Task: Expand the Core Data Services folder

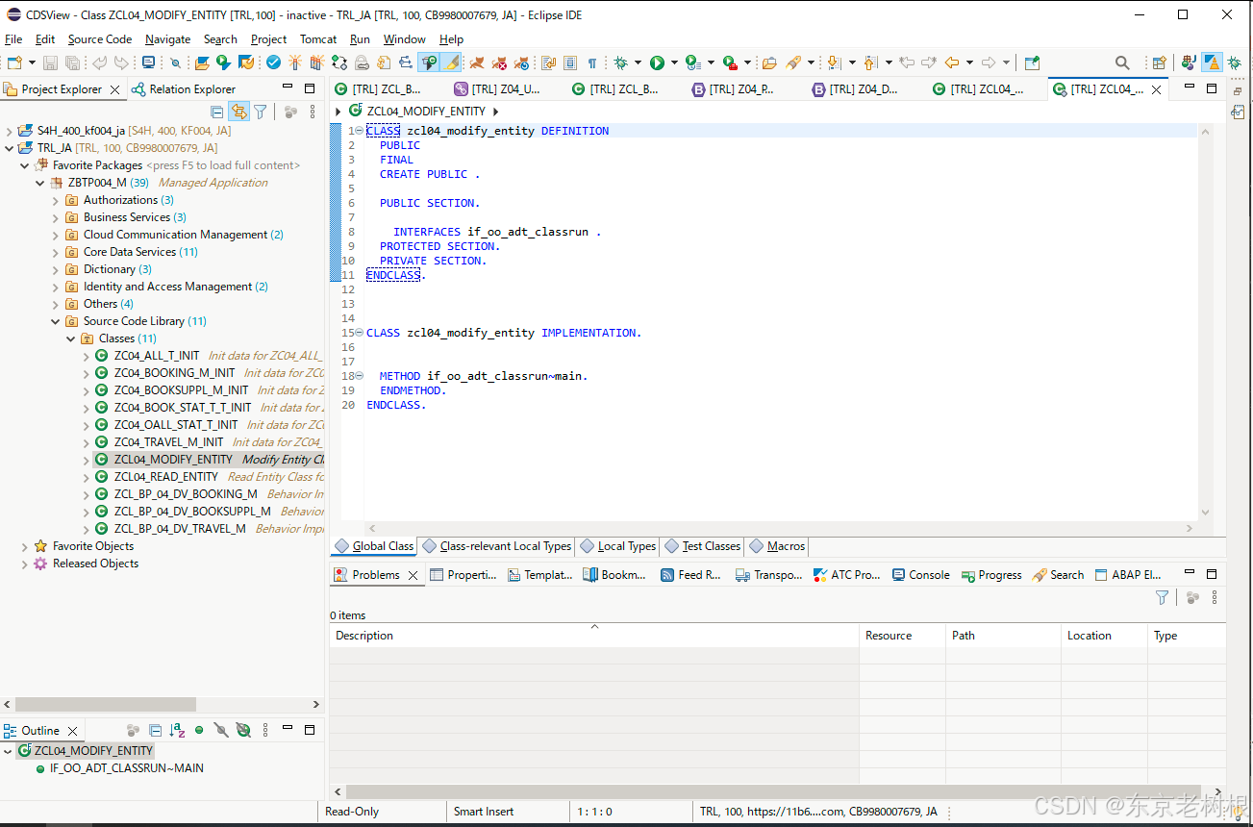Action: 56,252
